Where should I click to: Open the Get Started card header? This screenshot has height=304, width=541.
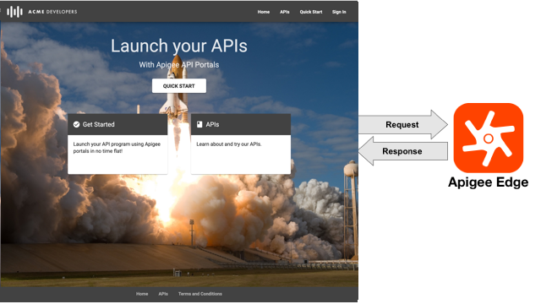117,124
